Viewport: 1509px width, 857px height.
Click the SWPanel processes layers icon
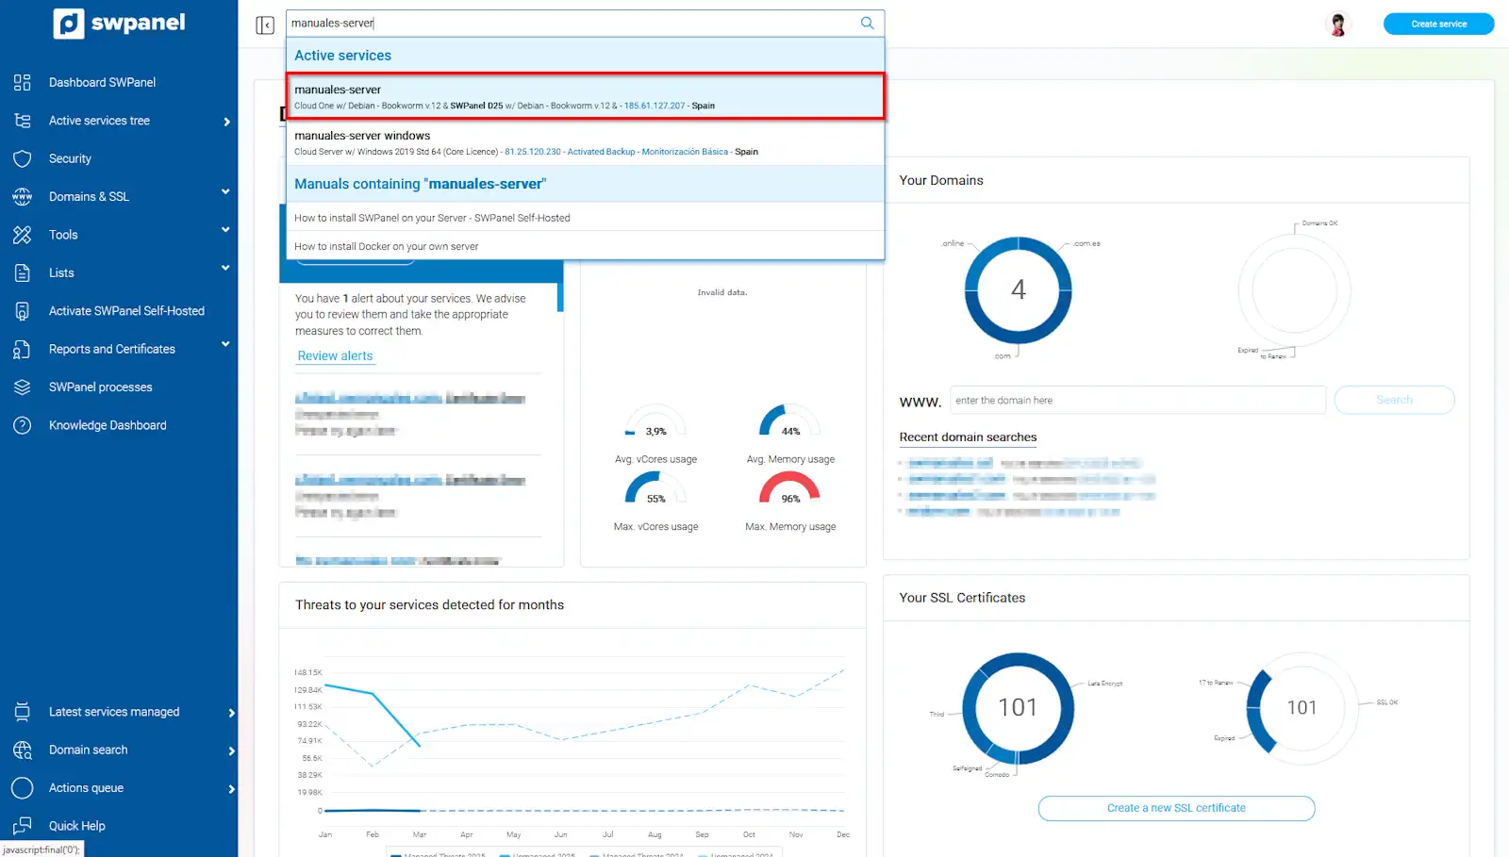[x=23, y=387]
